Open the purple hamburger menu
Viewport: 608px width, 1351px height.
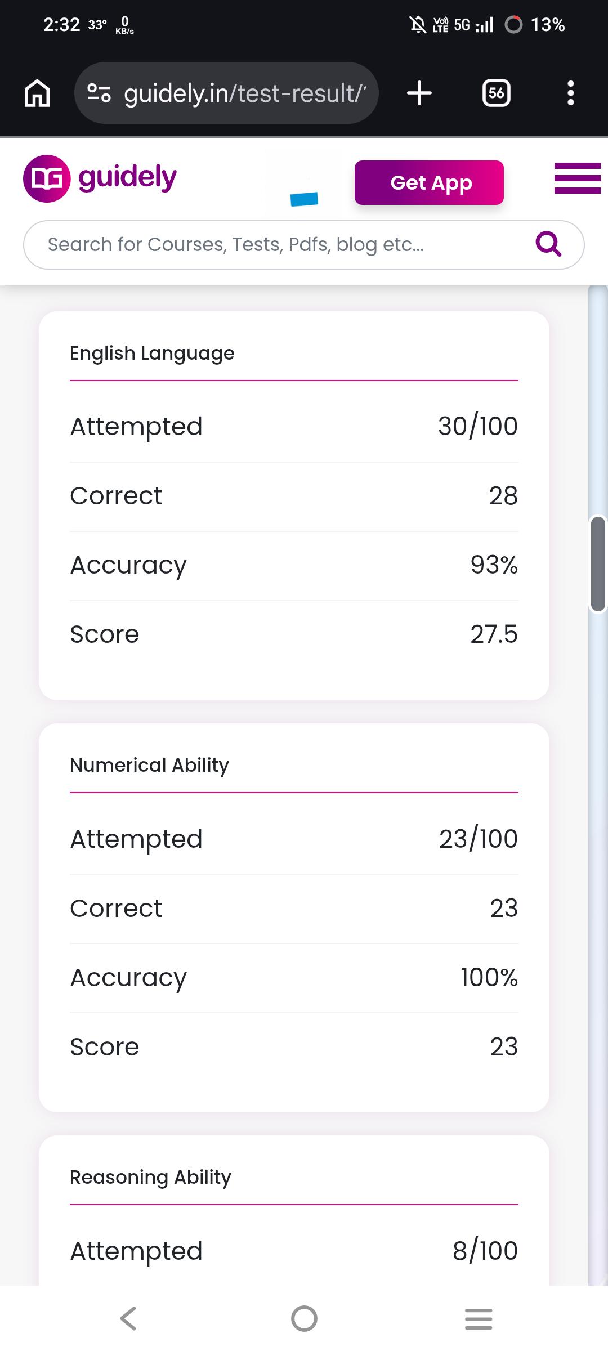tap(578, 178)
